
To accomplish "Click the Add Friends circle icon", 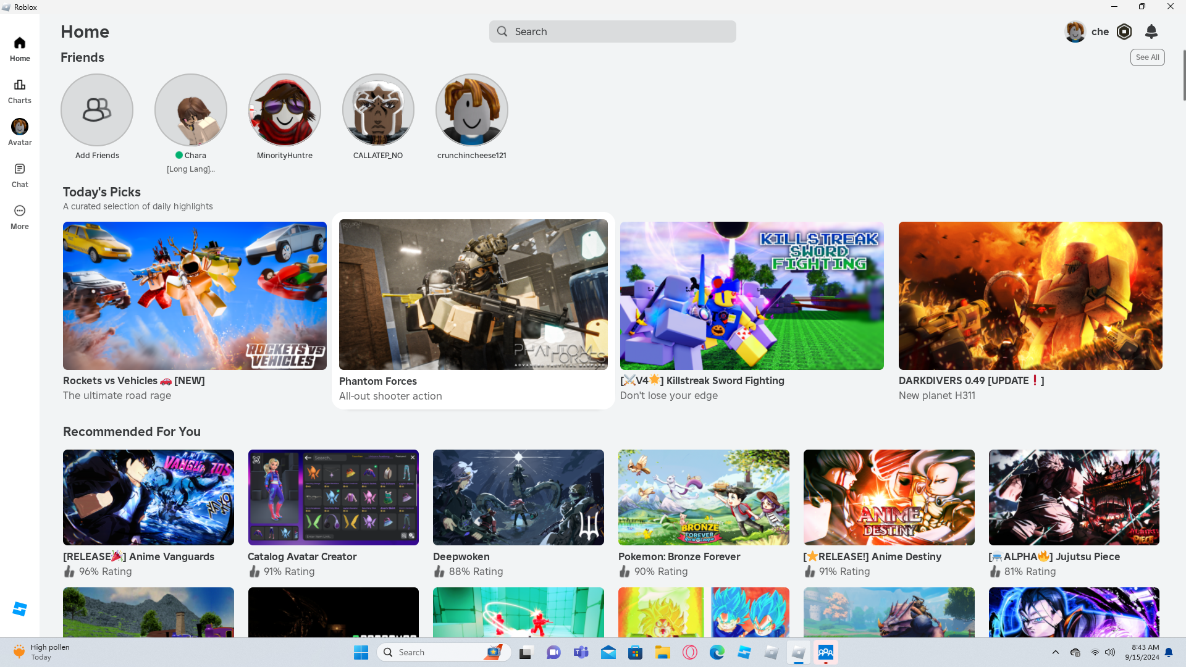I will click(x=97, y=110).
